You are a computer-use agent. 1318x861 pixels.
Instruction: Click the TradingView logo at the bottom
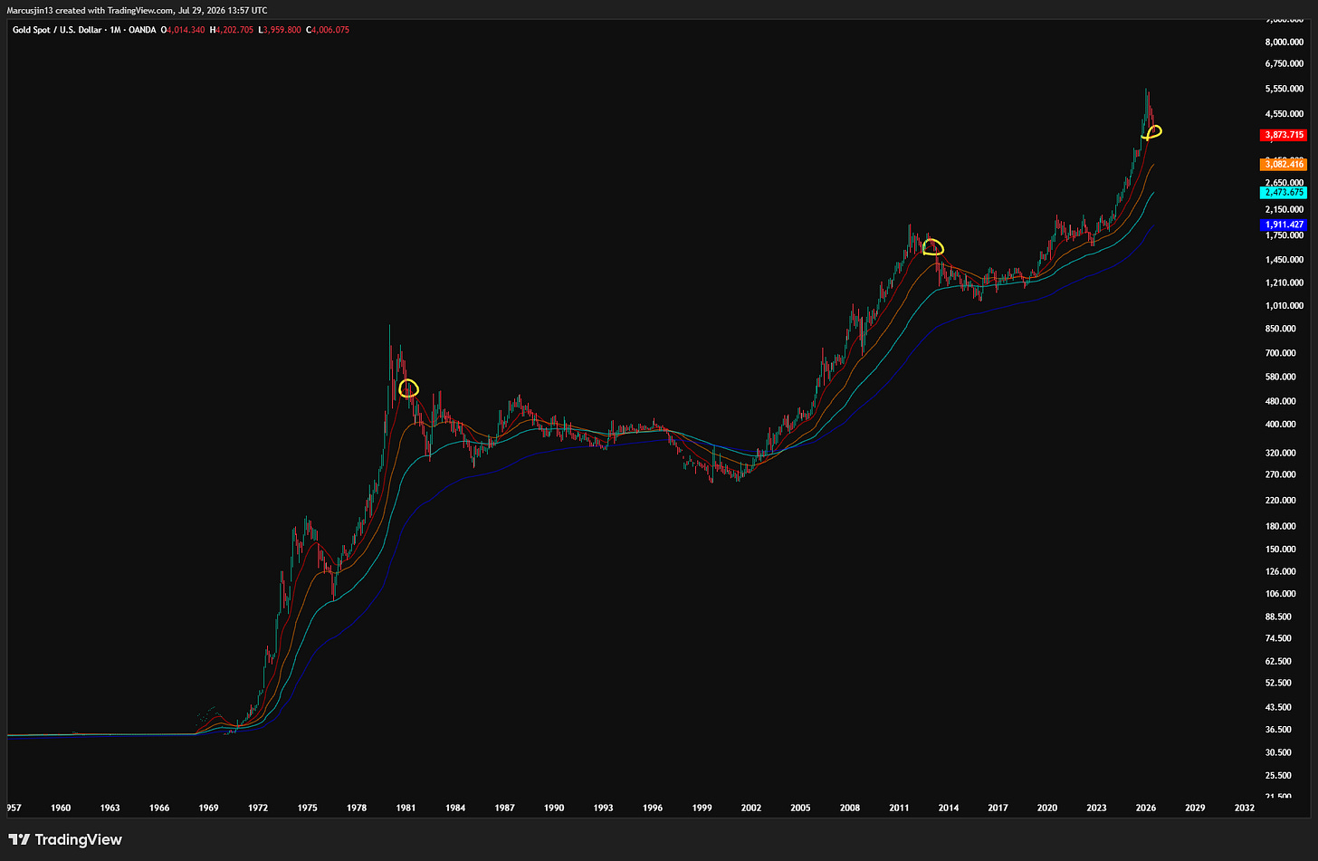tap(64, 839)
